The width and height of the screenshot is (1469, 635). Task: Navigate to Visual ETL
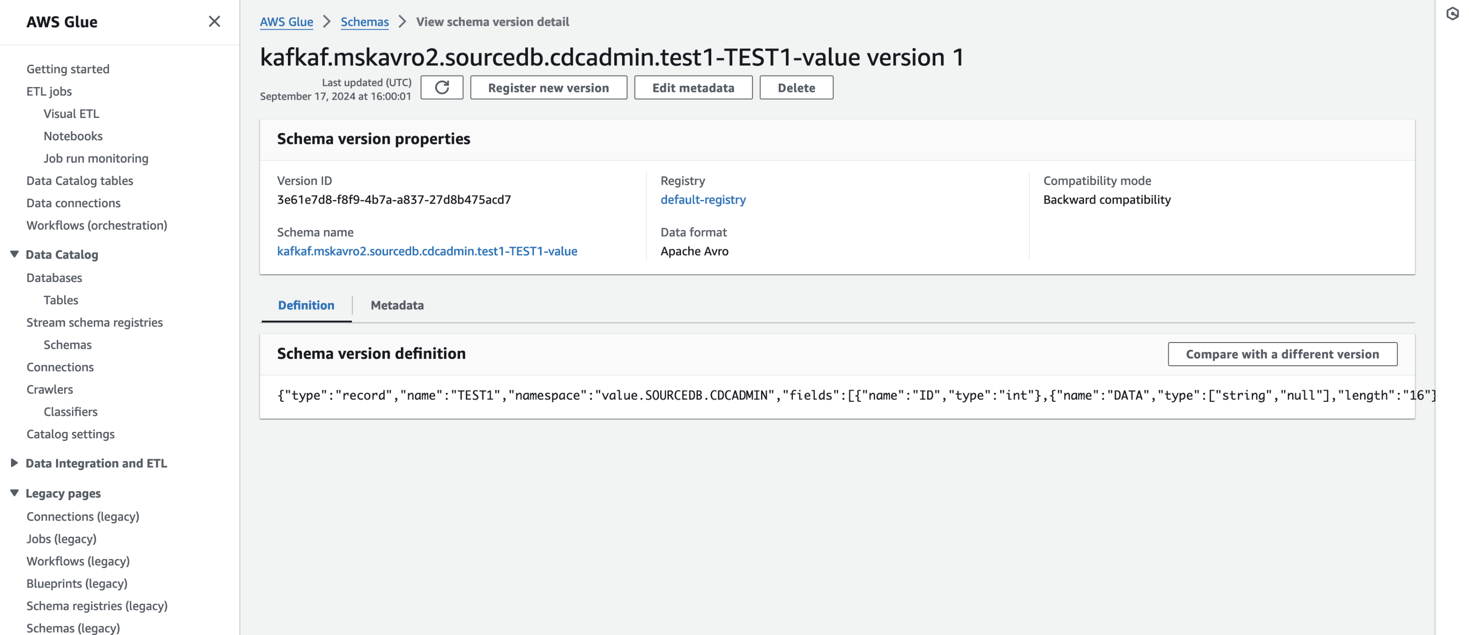pos(71,113)
